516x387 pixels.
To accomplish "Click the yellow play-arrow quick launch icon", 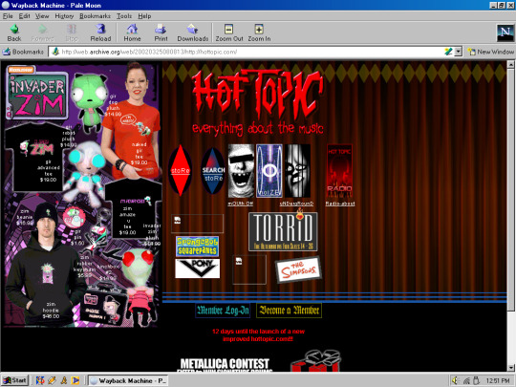I will coord(75,380).
